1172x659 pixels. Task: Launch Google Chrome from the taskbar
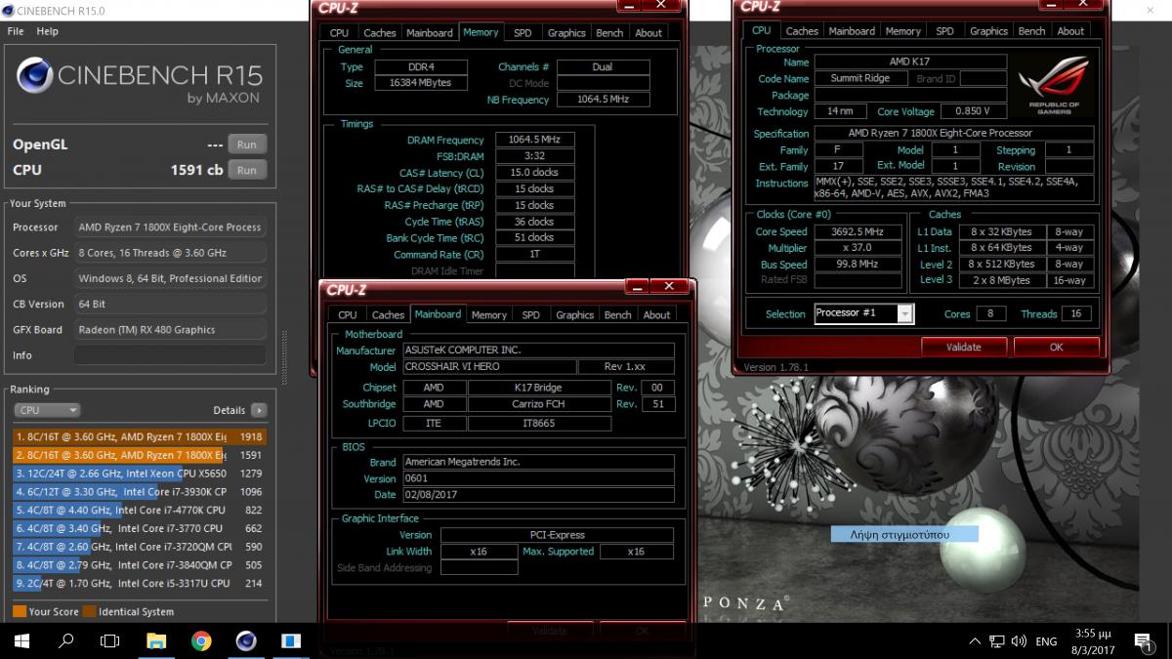[x=201, y=641]
